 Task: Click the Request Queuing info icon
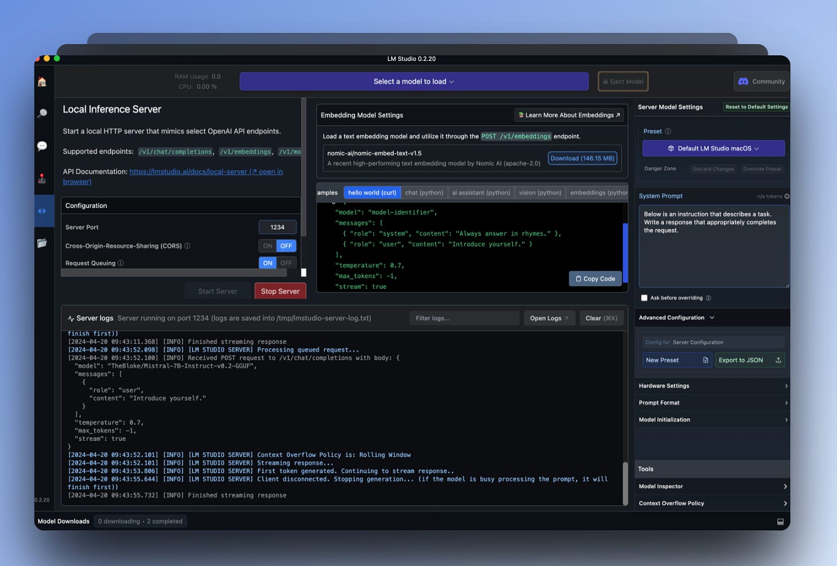click(x=121, y=263)
